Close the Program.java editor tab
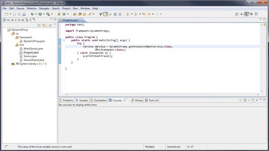Image resolution: width=269 pixels, height=151 pixels. 80,20
